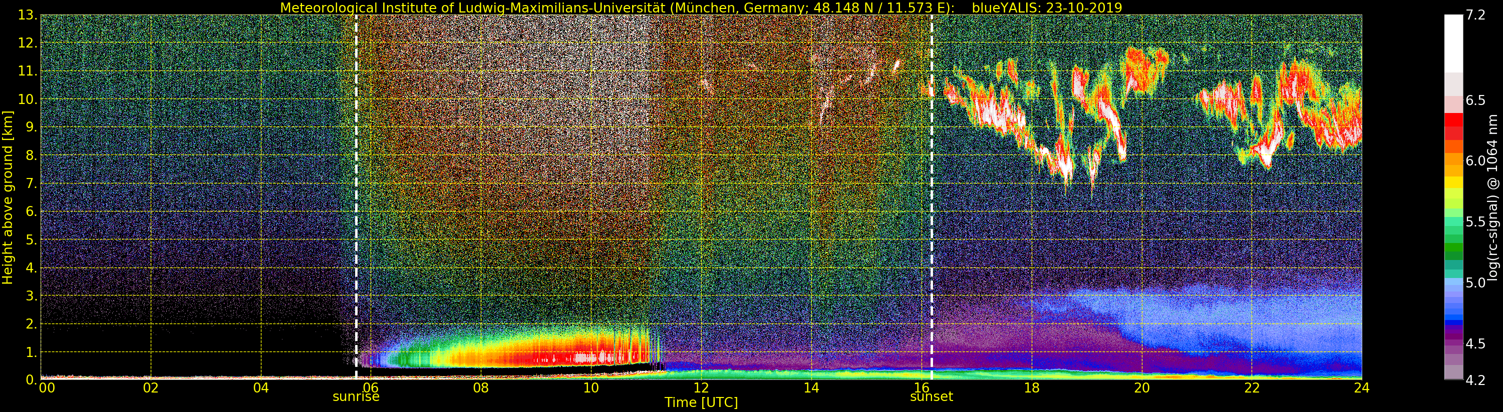1503x412 pixels.
Task: Click the '4.' height axis tick label
Action: tap(32, 267)
